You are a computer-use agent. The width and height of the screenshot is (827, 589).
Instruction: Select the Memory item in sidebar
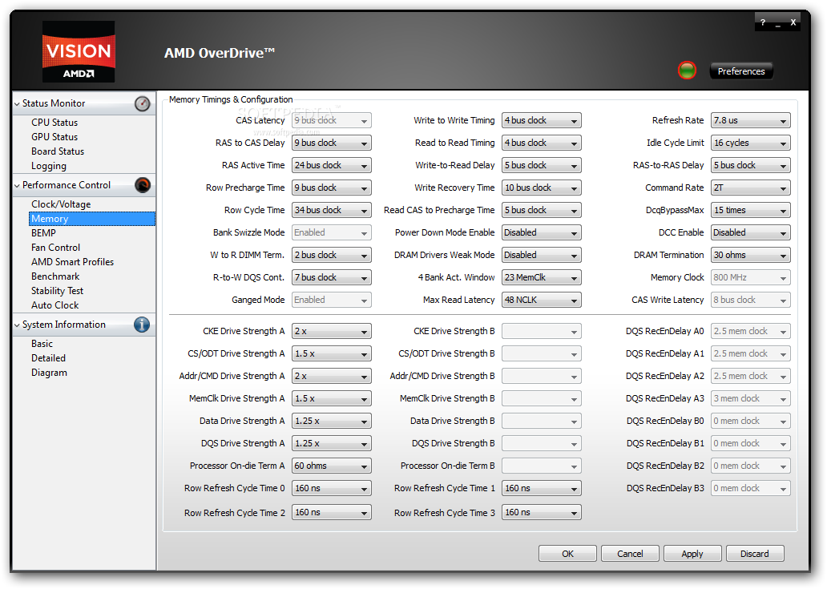[92, 219]
